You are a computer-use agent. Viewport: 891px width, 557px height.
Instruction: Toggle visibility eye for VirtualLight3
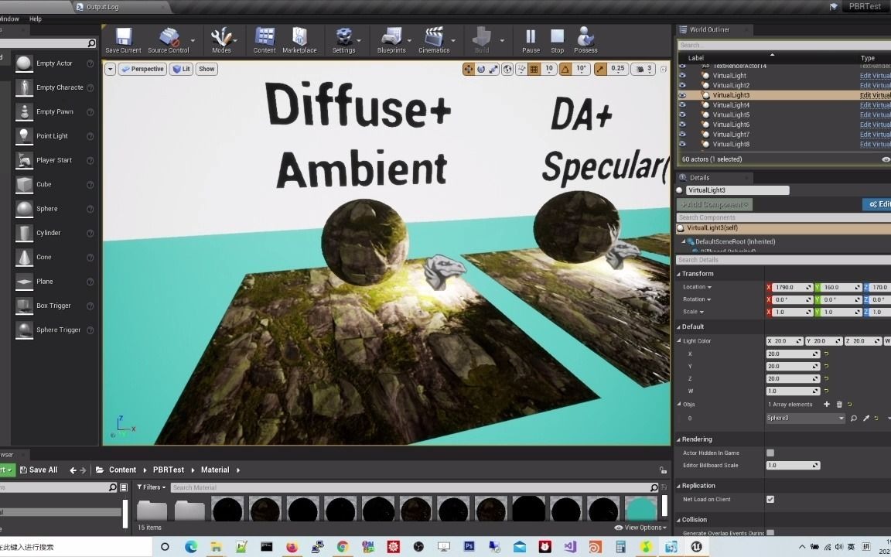(x=683, y=95)
